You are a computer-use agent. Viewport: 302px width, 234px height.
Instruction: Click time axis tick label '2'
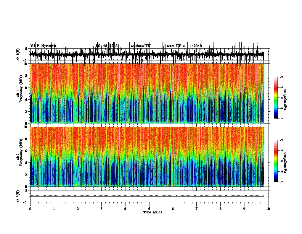[x=78, y=209]
